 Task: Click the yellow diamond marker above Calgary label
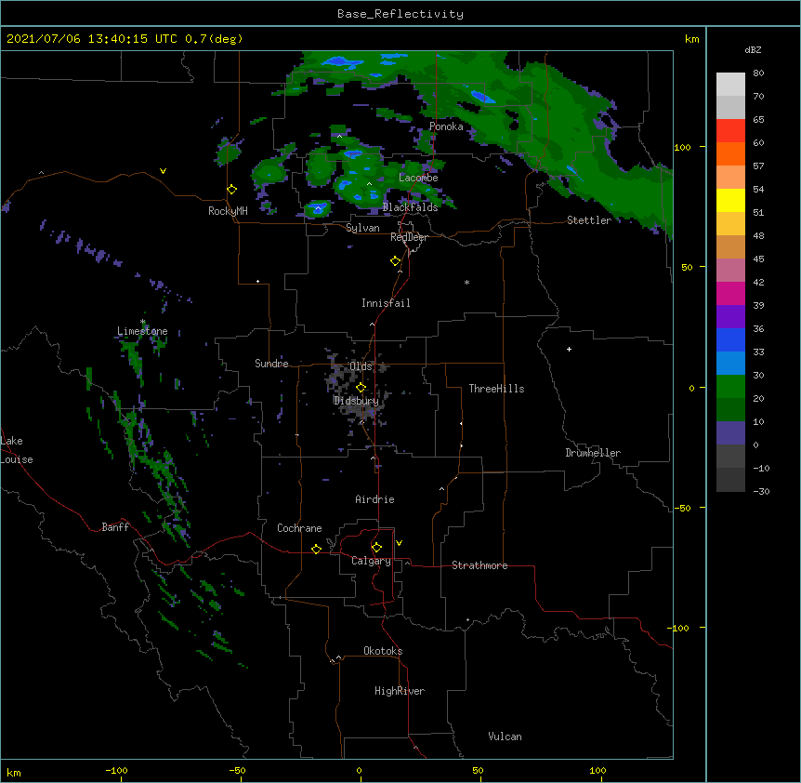(376, 548)
